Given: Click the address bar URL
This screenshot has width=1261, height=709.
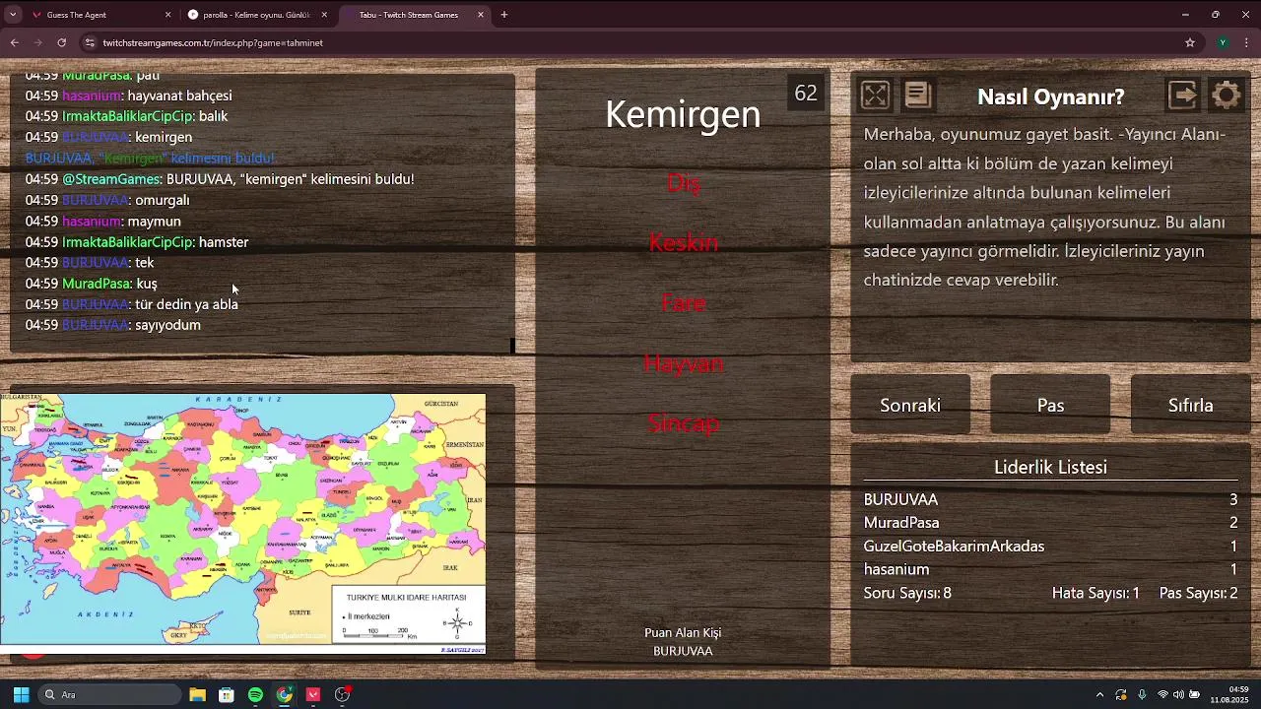Looking at the screenshot, I should (213, 42).
